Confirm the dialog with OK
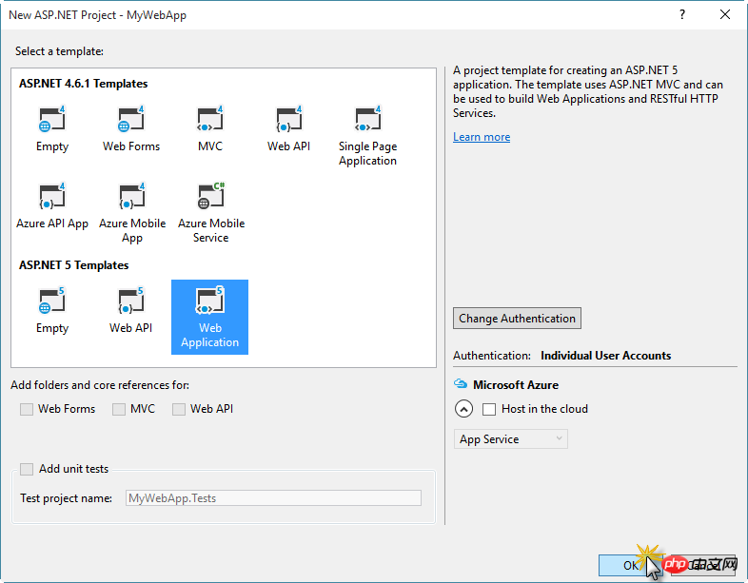748x583 pixels. click(x=630, y=565)
